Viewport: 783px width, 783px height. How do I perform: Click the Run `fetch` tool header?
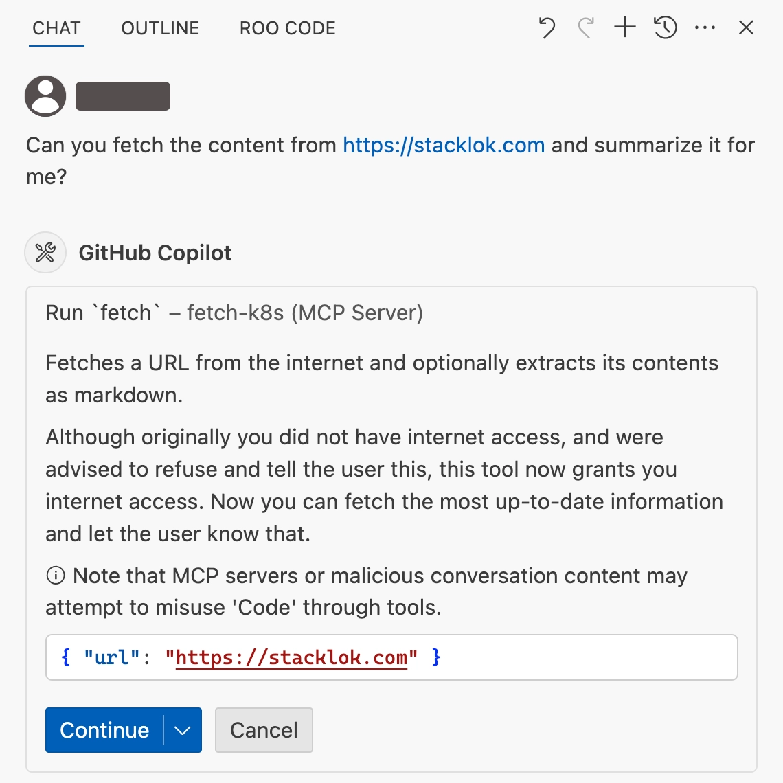(234, 313)
